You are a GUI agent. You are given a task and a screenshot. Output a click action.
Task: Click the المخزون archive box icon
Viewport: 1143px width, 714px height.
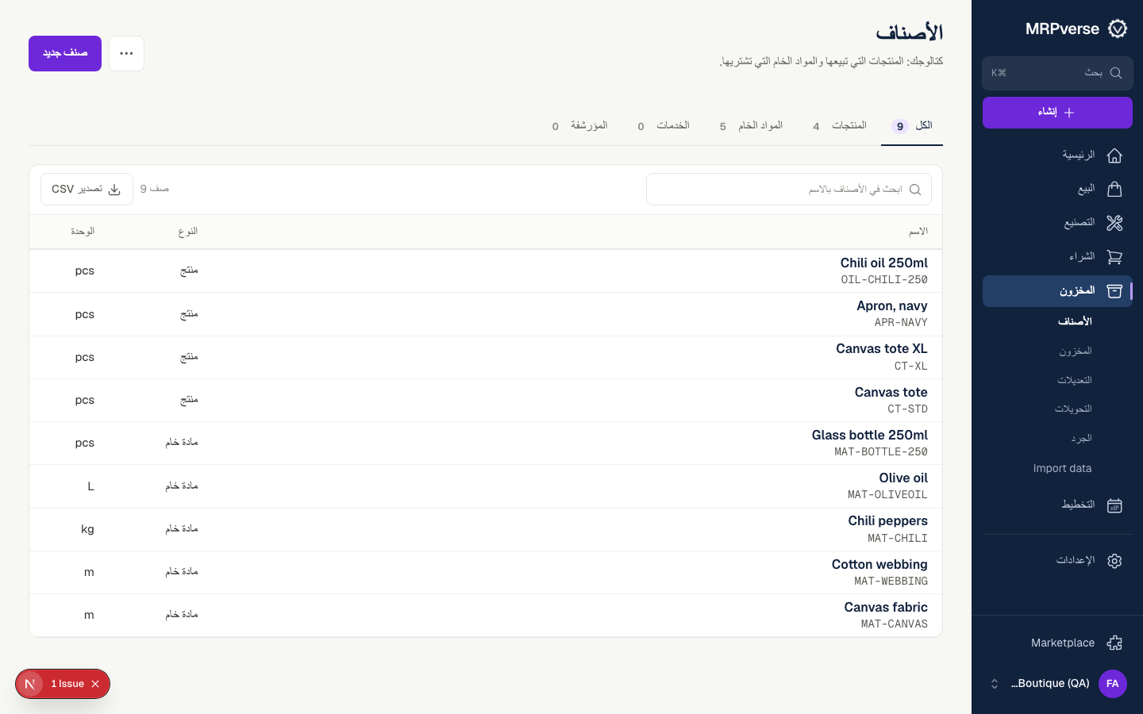[x=1114, y=291]
